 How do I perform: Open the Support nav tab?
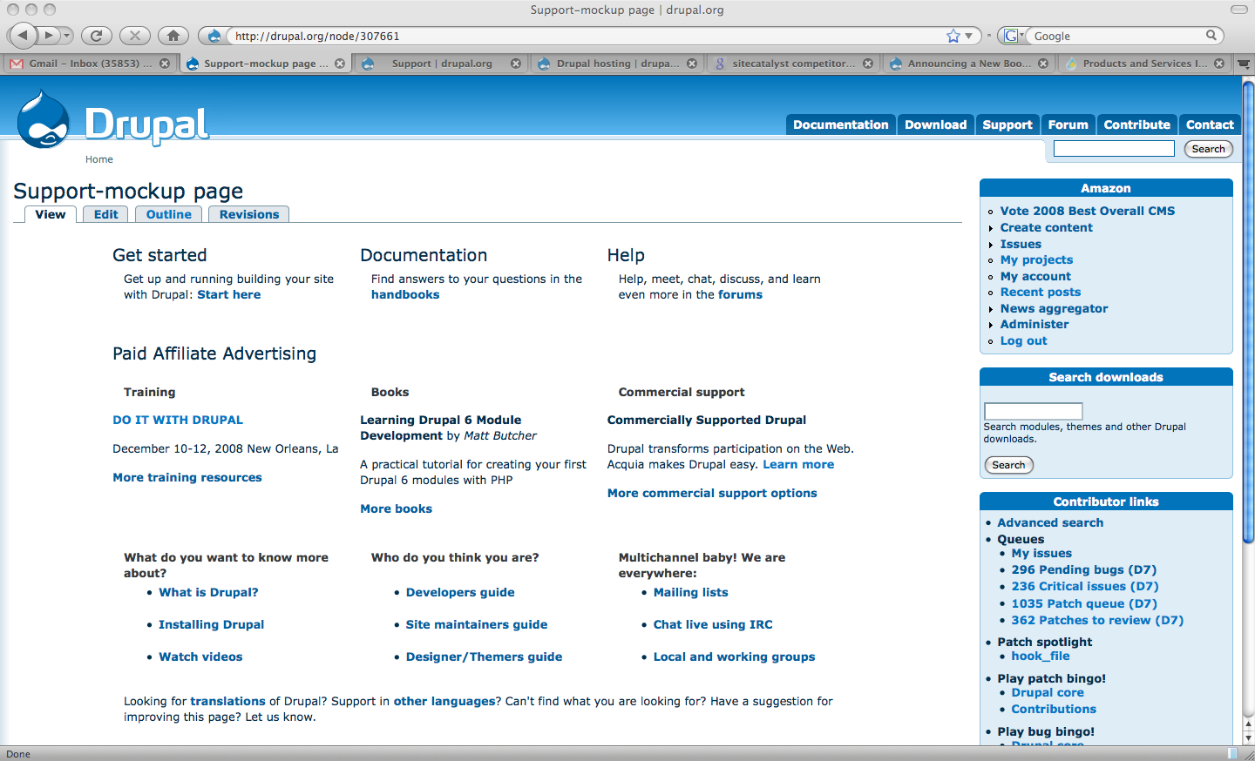(x=1007, y=125)
